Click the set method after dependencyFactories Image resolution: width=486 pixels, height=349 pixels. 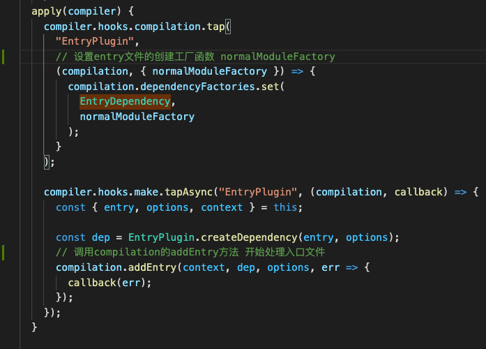click(270, 87)
